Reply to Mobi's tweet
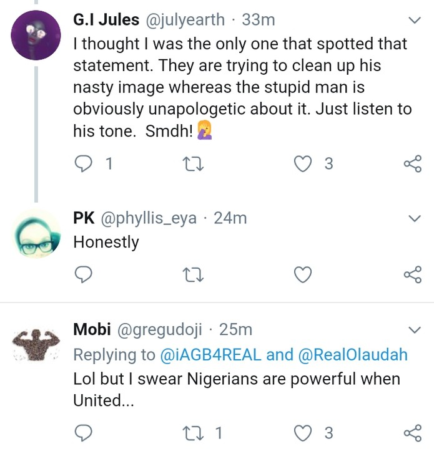 coord(83,432)
